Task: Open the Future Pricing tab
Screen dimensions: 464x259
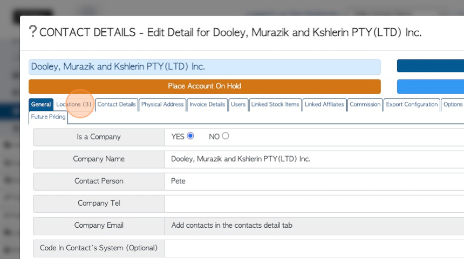Action: click(48, 117)
